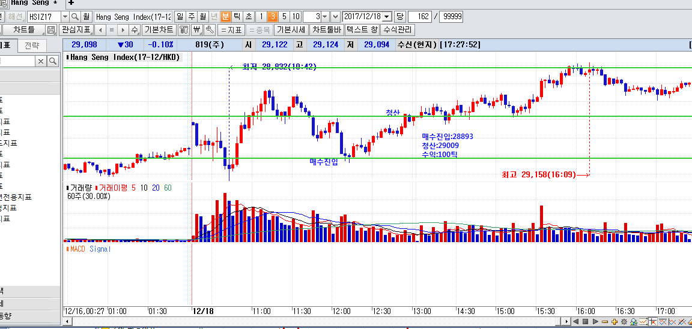Click the 기본차트 button
This screenshot has height=329, width=692.
tap(159, 30)
